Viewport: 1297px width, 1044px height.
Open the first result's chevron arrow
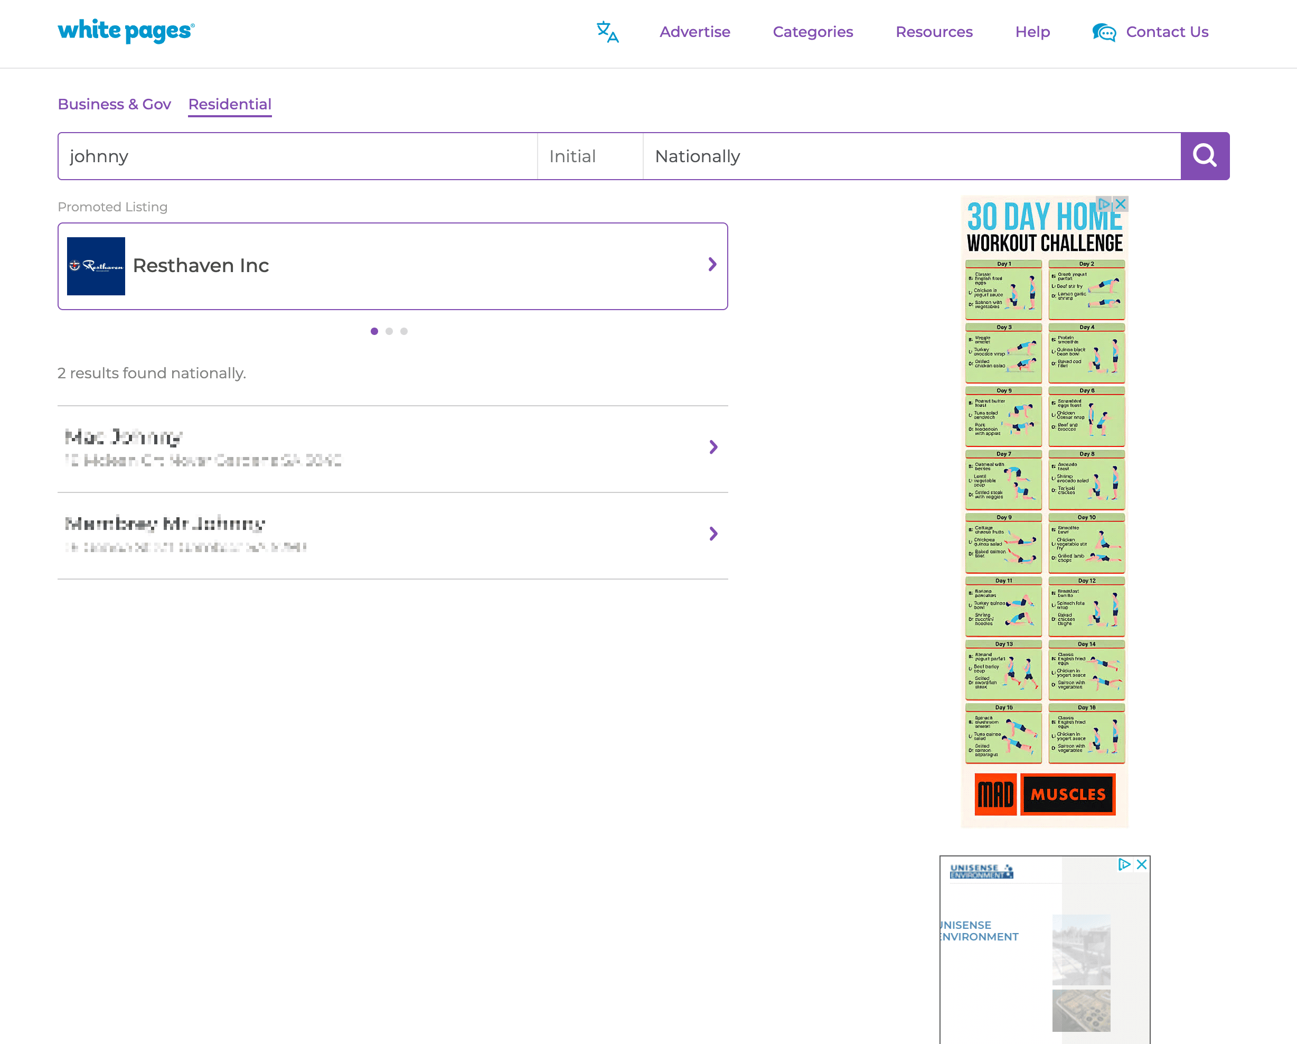[x=713, y=447]
